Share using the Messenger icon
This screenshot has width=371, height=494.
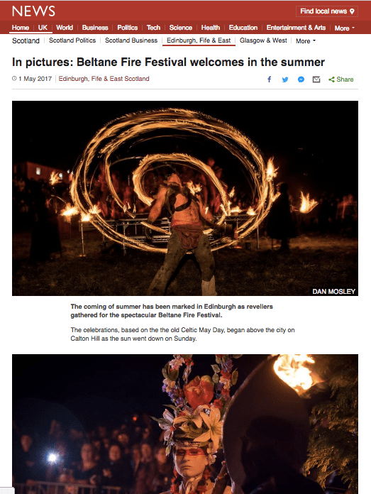[301, 79]
